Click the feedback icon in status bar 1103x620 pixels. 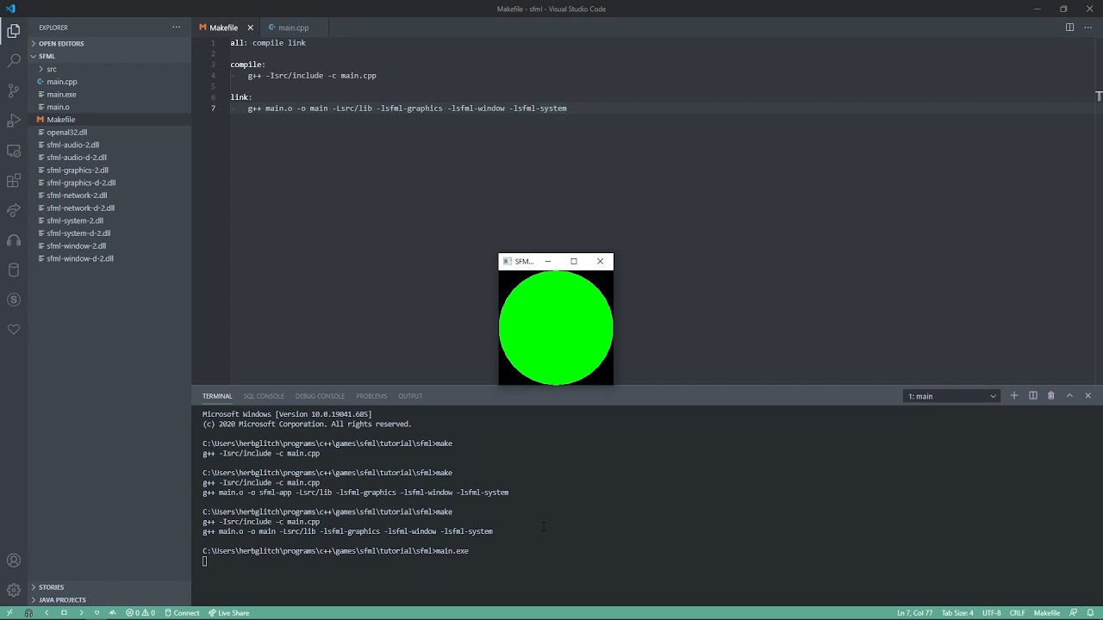click(x=1074, y=613)
